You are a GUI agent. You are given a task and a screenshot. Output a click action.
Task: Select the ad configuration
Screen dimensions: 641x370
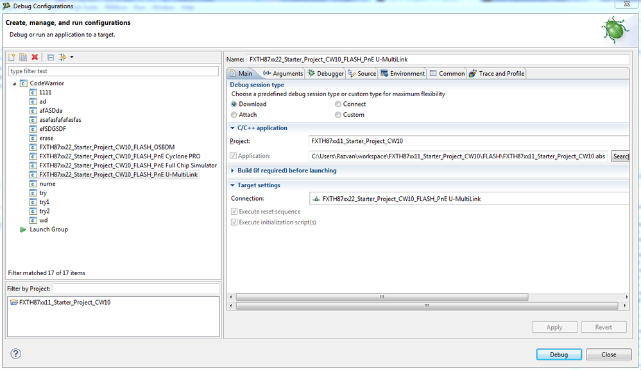click(x=43, y=101)
